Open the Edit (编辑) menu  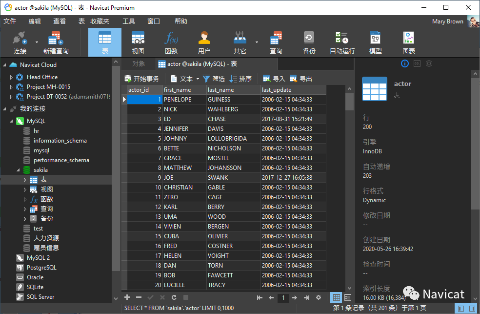(x=34, y=21)
